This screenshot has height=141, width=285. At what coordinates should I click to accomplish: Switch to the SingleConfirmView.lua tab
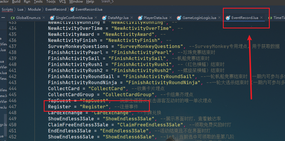click(74, 18)
